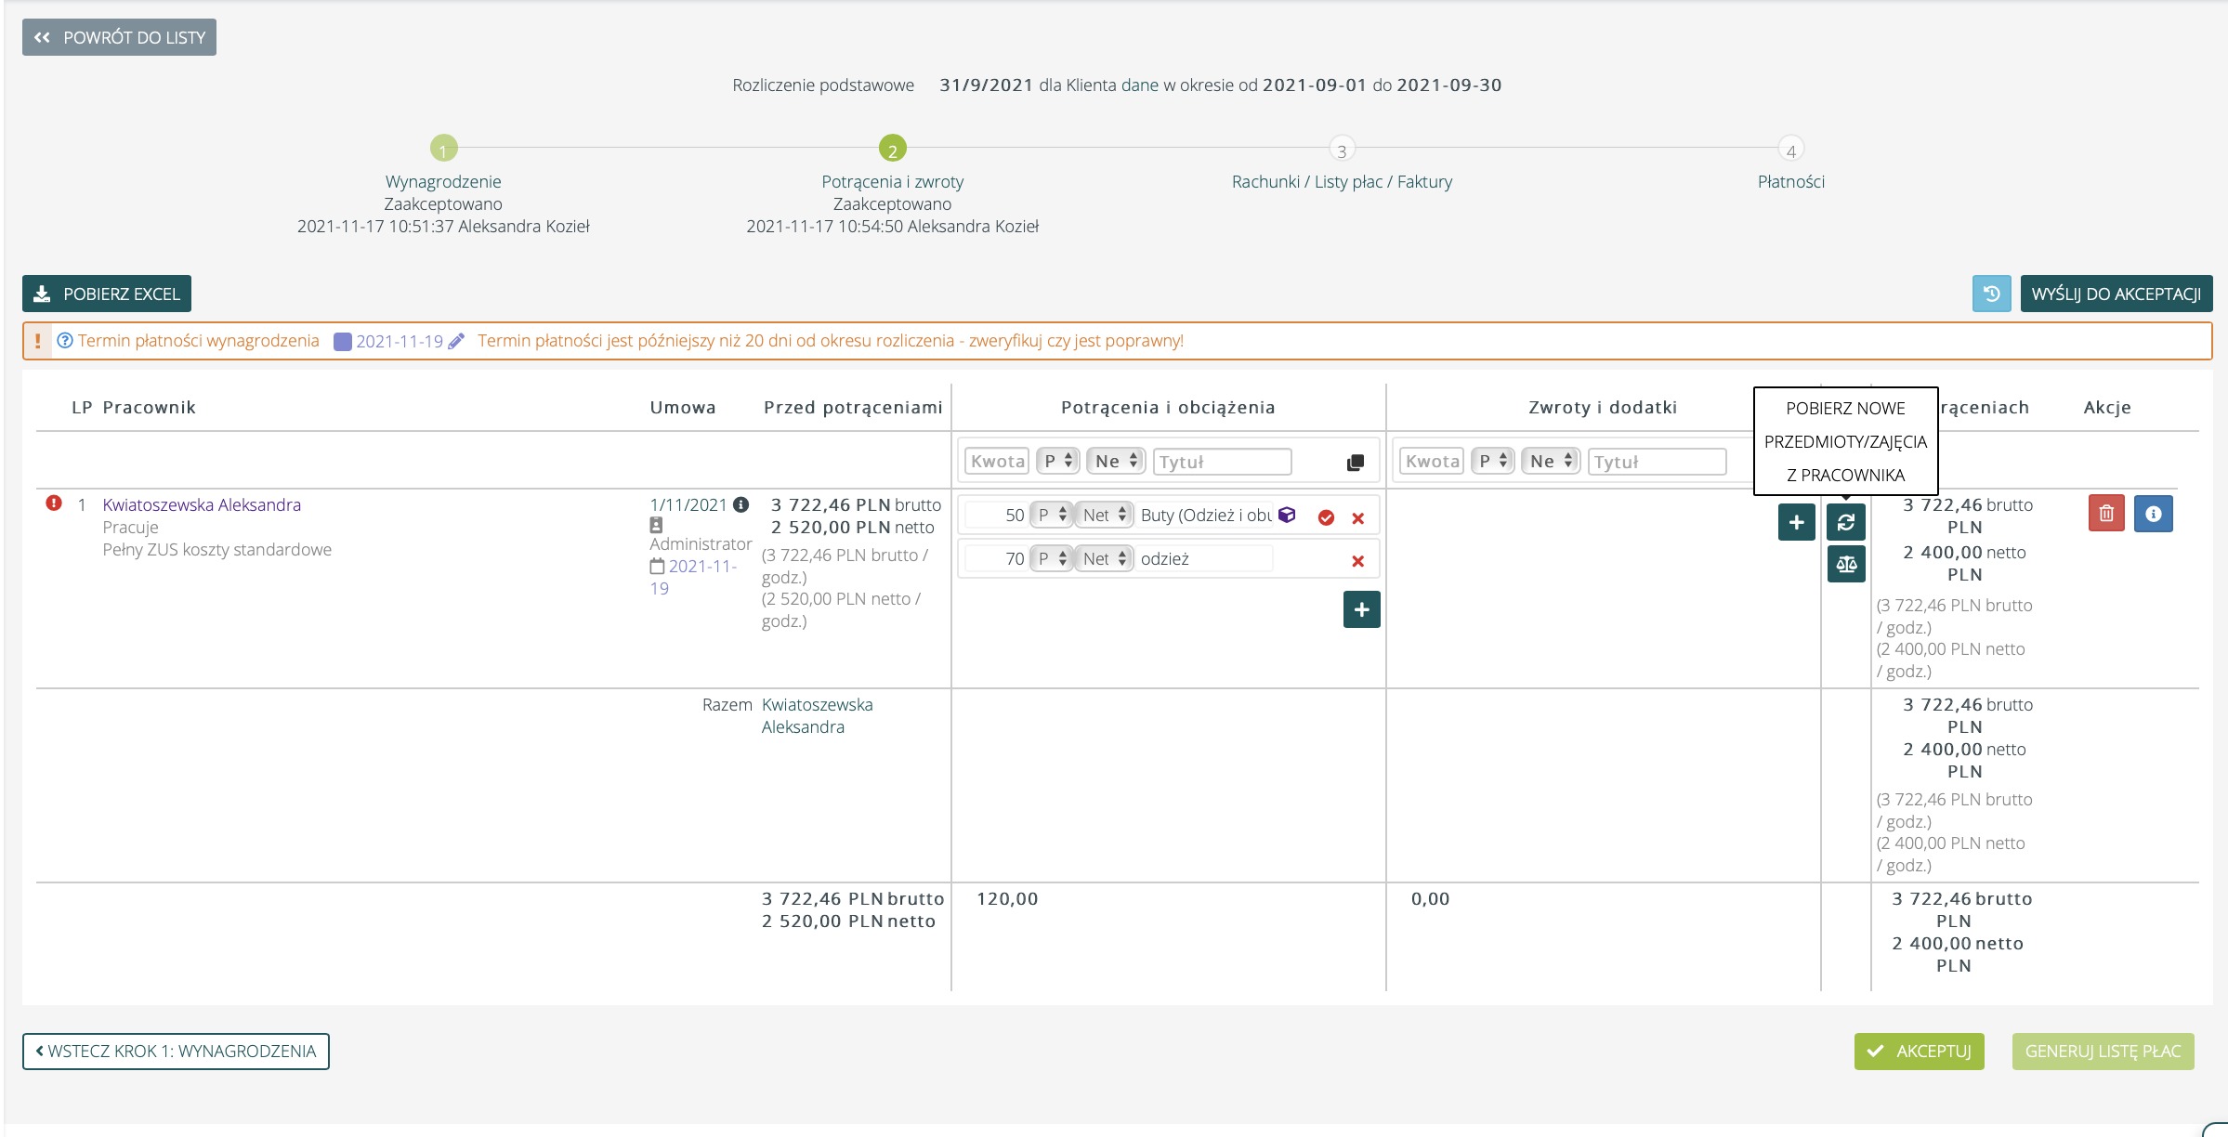Edit payment date with pencil icon
Image resolution: width=2228 pixels, height=1137 pixels.
(x=456, y=341)
